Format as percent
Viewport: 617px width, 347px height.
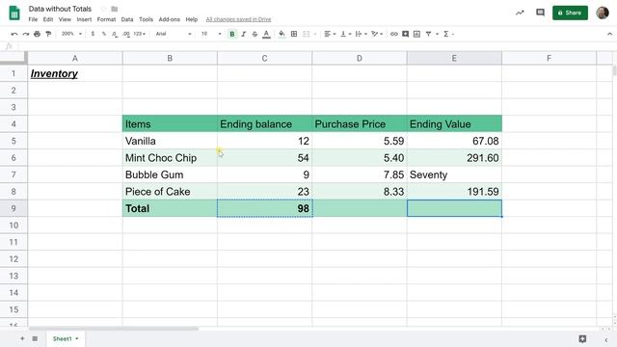103,34
